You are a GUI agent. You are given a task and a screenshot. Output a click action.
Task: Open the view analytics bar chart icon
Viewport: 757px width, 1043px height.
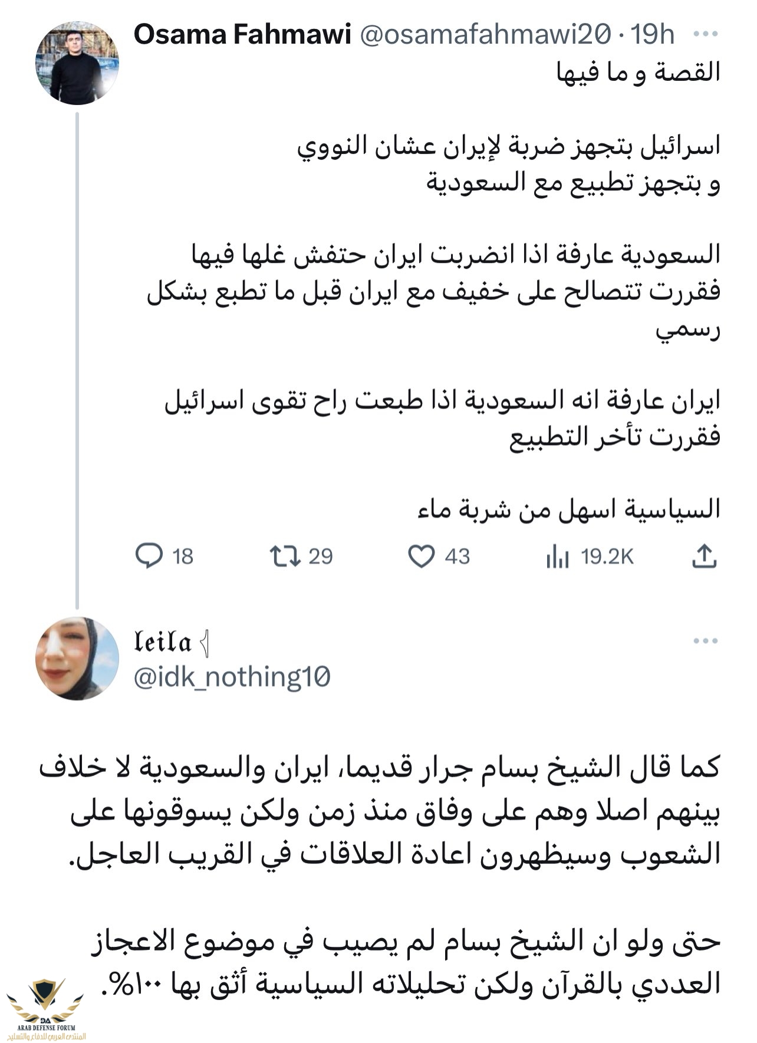557,557
